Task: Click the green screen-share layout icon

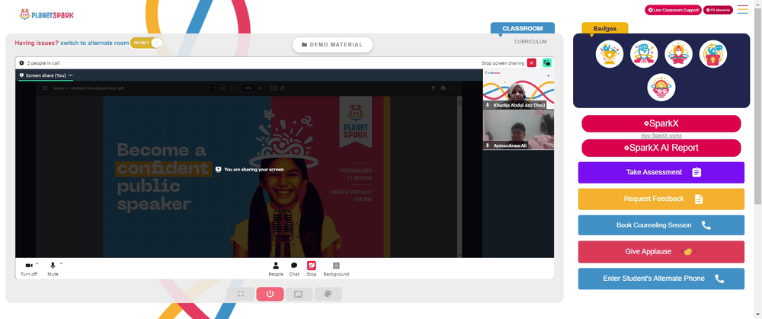Action: point(546,62)
